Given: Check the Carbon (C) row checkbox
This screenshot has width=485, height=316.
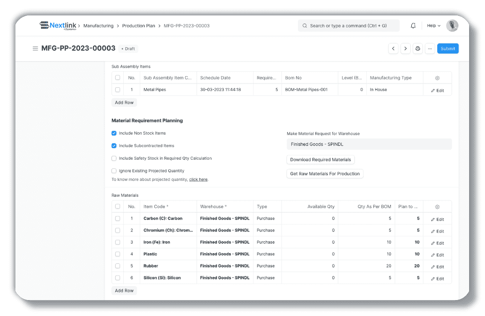Looking at the screenshot, I should pyautogui.click(x=118, y=218).
